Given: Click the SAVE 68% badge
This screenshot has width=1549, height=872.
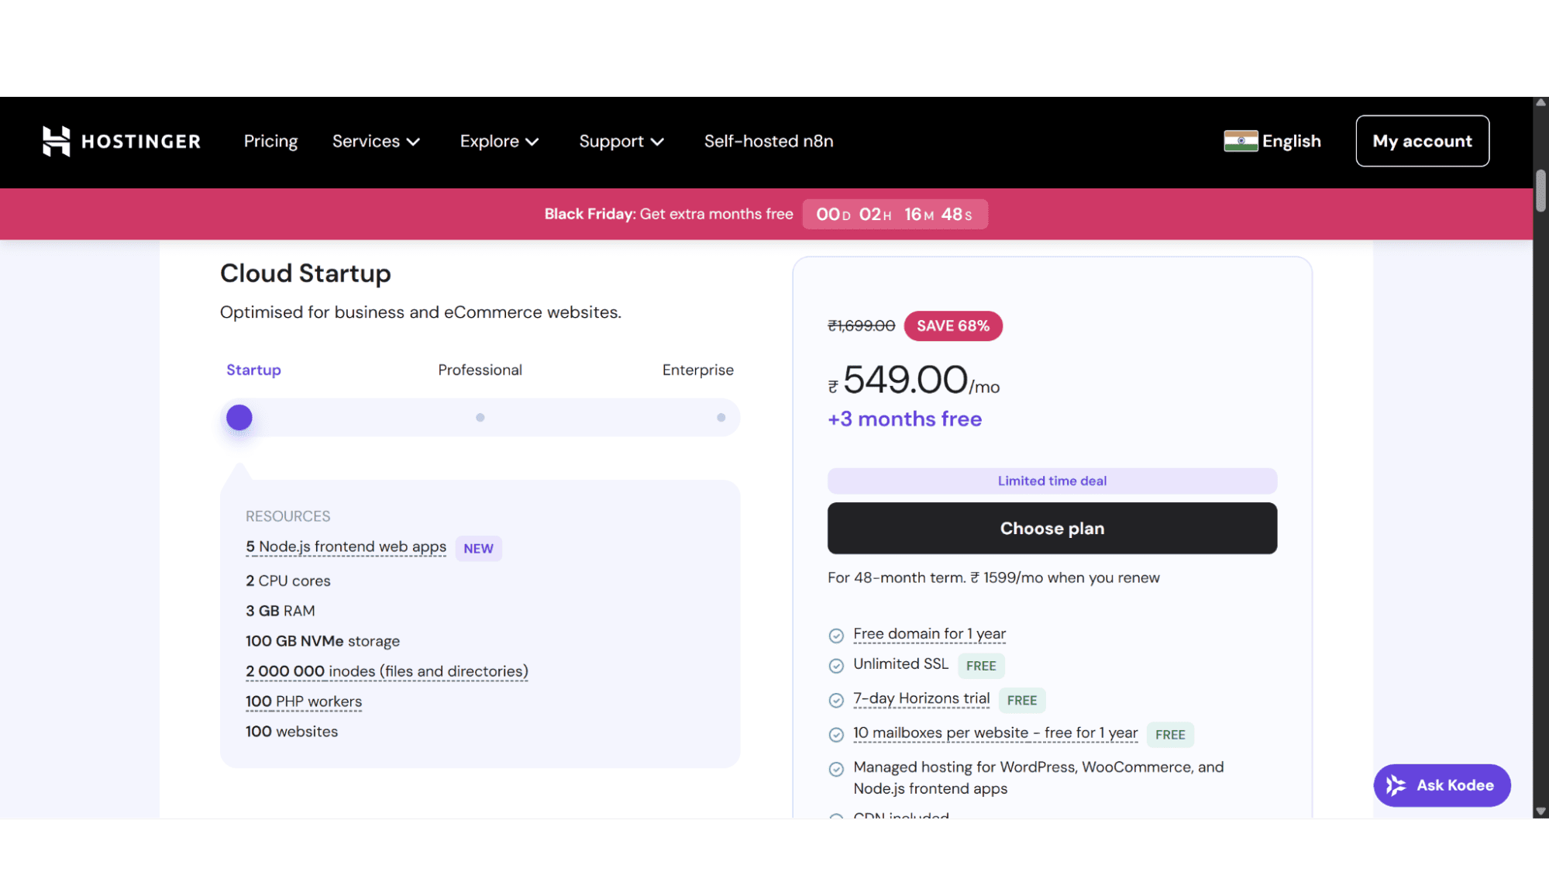Looking at the screenshot, I should [x=952, y=326].
